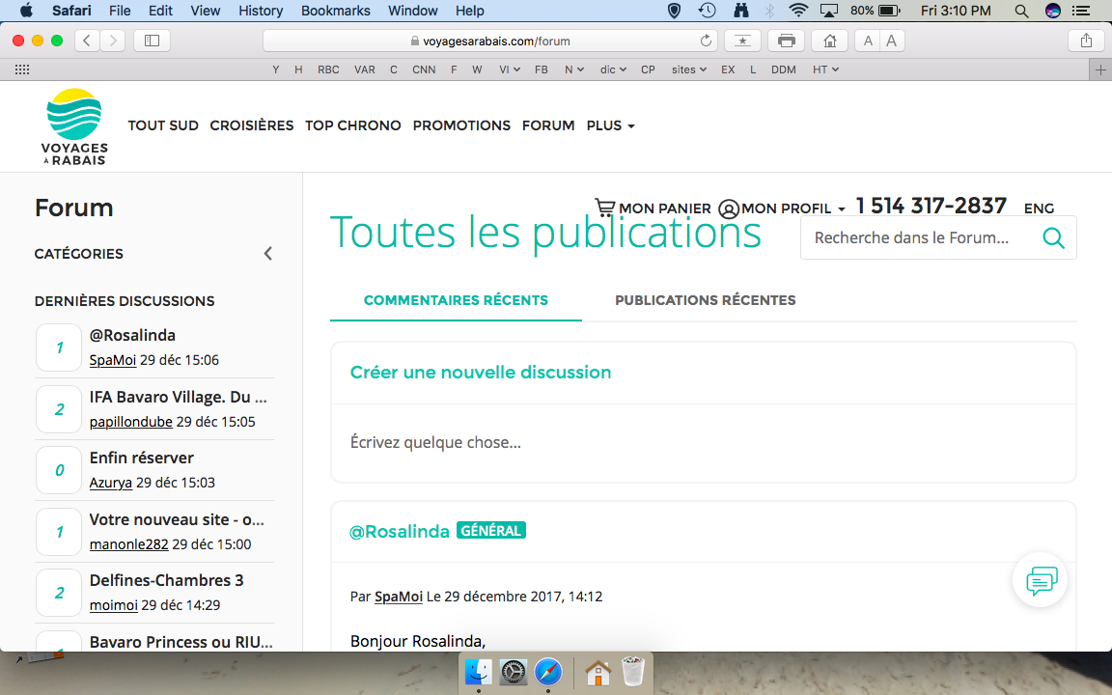Increase text size with large A button
The image size is (1112, 695).
(892, 41)
